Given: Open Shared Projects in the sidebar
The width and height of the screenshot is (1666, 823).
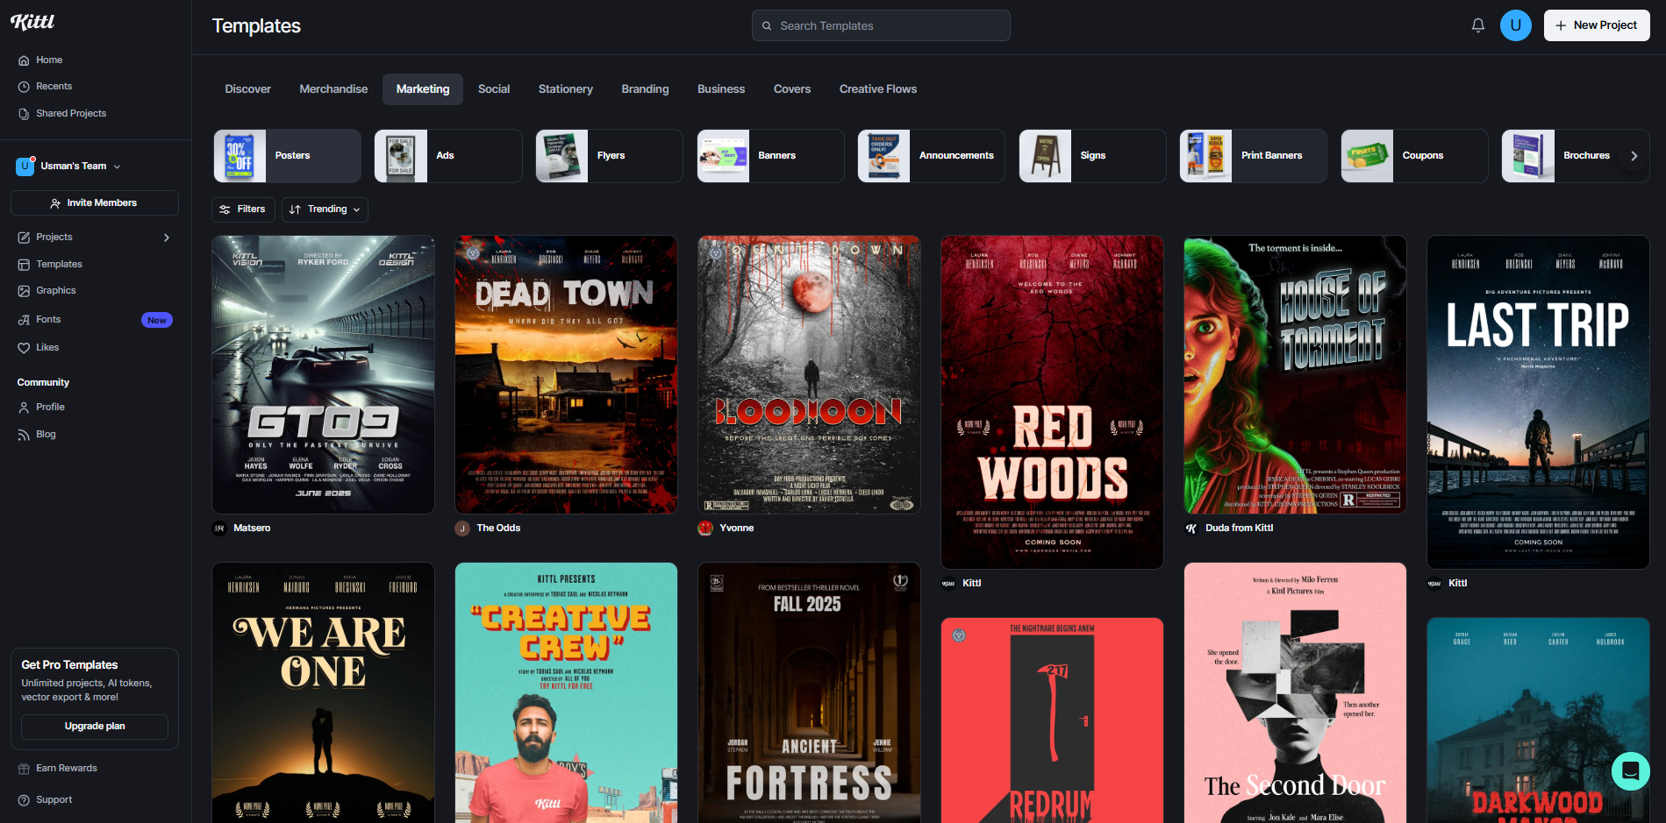Looking at the screenshot, I should pyautogui.click(x=70, y=113).
